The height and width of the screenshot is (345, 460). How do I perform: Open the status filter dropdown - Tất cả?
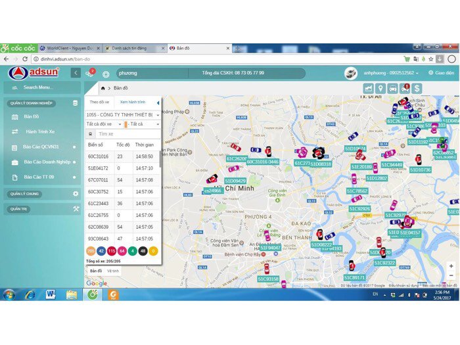tap(142, 124)
